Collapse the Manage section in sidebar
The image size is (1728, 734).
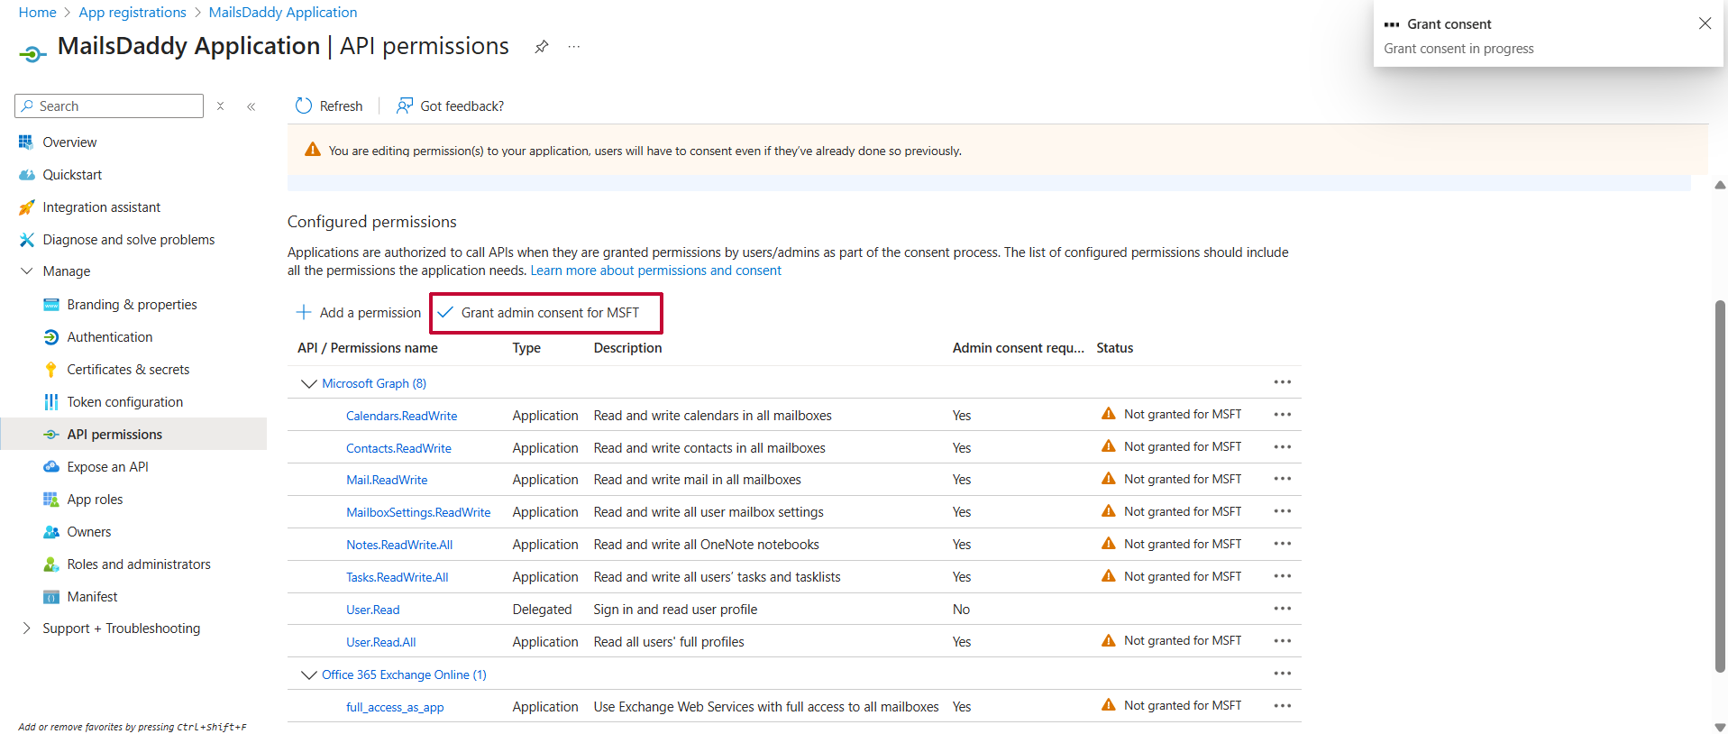26,271
